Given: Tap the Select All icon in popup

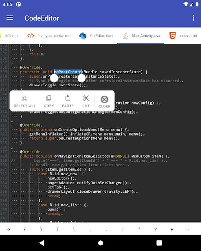Looking at the screenshot, I should 25,98.
